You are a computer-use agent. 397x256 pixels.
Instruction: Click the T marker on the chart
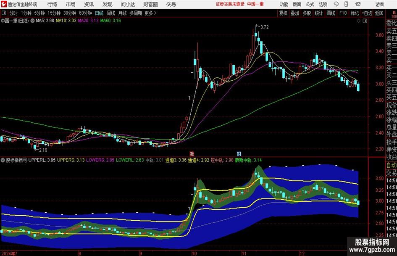[189, 98]
